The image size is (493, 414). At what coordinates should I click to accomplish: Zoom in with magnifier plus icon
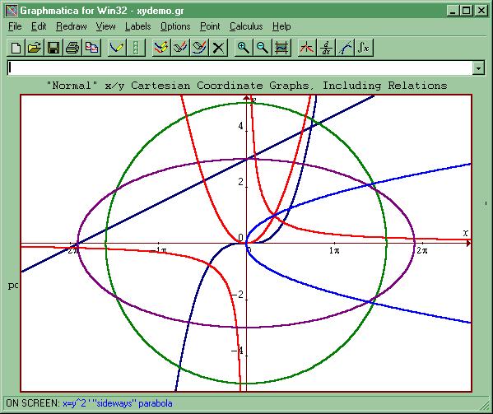244,48
